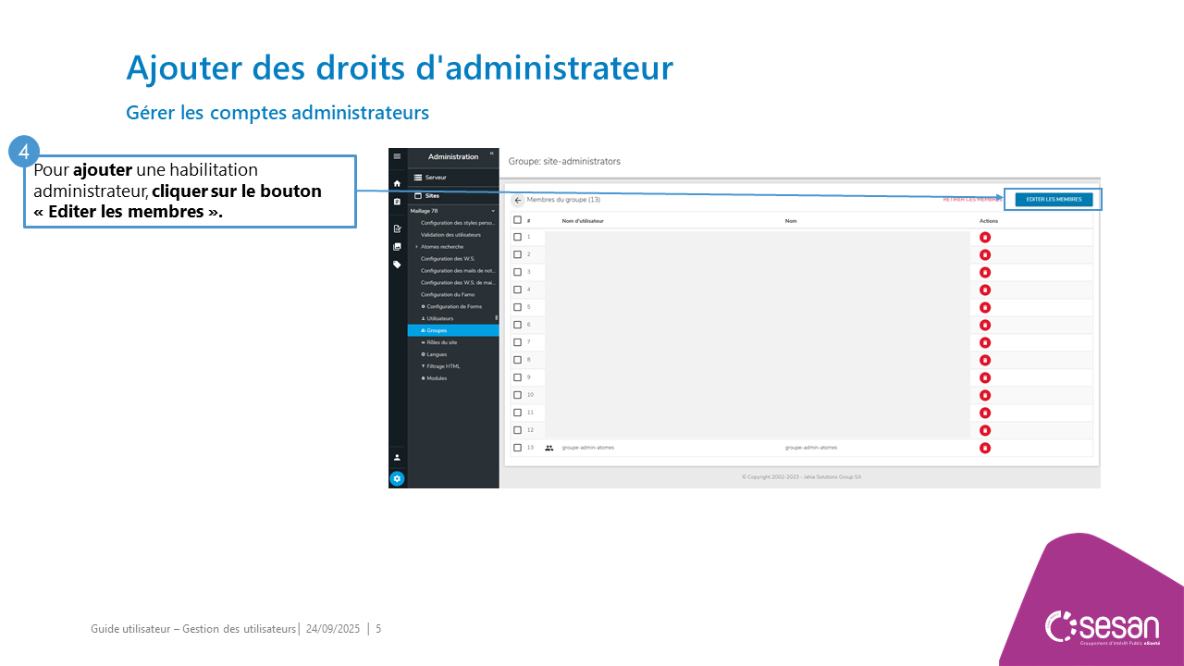Click the back arrow beside Membres du groupe
The width and height of the screenshot is (1184, 666).
(x=518, y=200)
